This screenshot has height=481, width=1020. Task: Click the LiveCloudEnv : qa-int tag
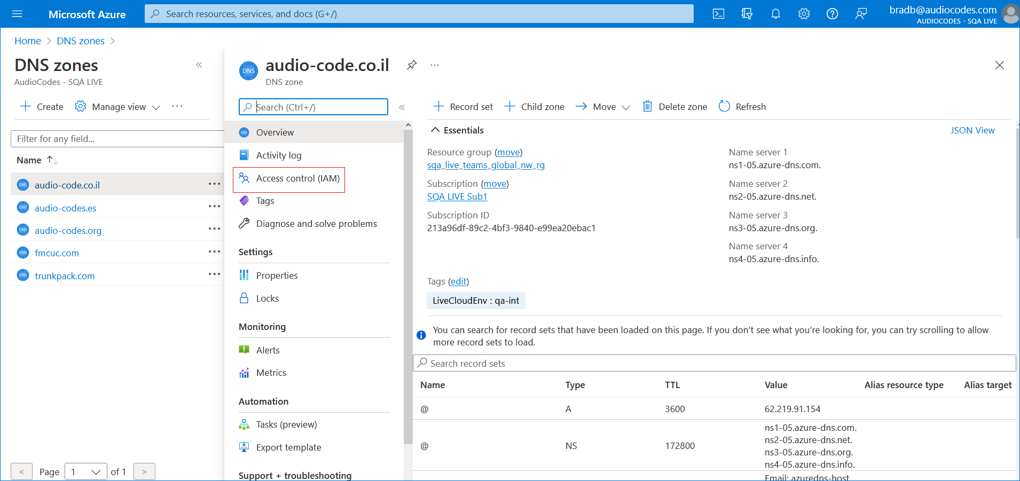click(x=476, y=301)
